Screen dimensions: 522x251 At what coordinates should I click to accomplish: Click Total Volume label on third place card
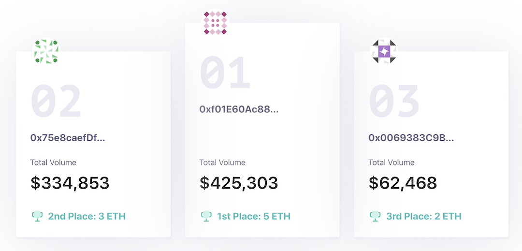391,162
